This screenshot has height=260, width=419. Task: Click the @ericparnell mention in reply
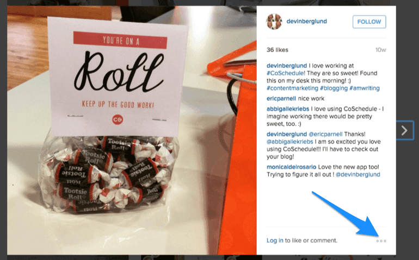point(325,134)
